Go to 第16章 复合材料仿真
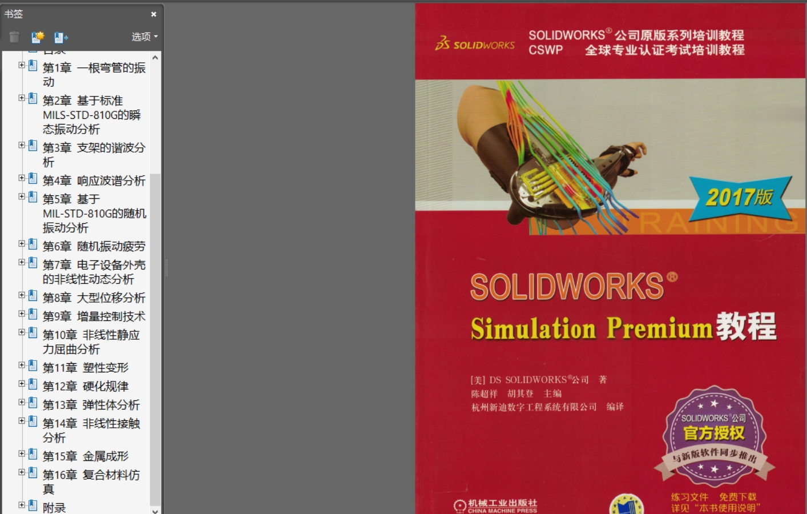Screen dimensions: 807x514 click(91, 481)
